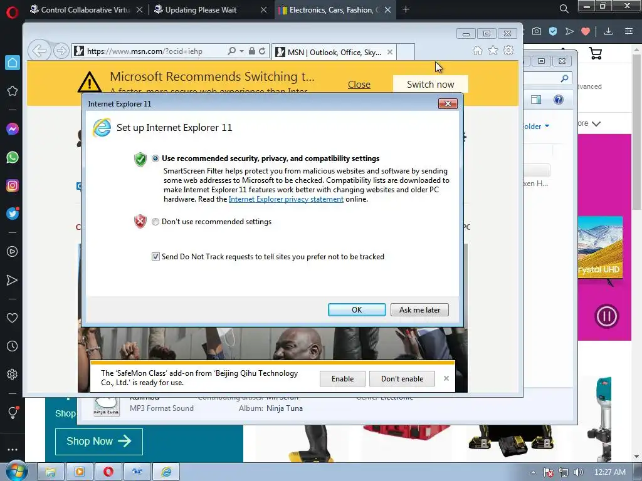Click Opera ad blocker shield icon
Screen dimensions: 642x481
click(553, 31)
